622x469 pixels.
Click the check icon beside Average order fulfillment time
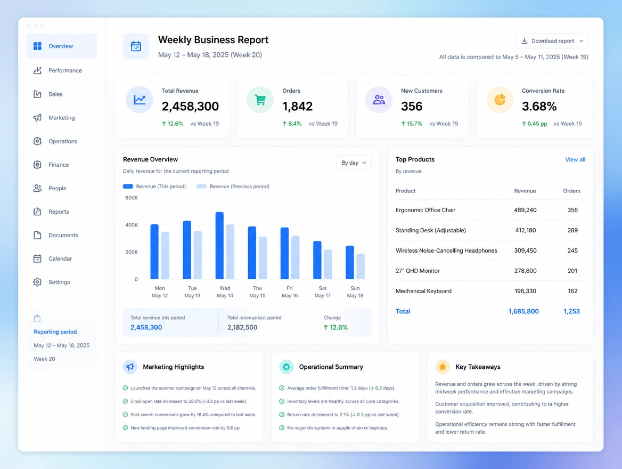pos(282,388)
